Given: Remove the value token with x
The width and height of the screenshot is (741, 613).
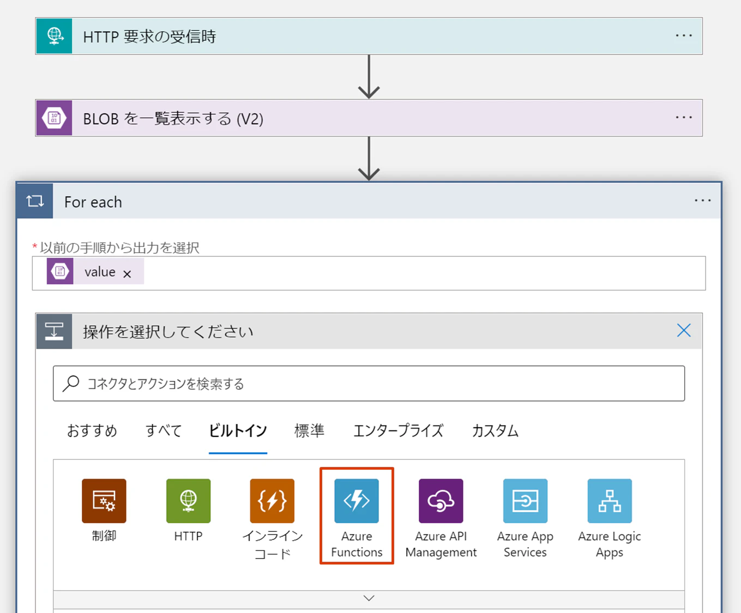Looking at the screenshot, I should click(x=127, y=274).
